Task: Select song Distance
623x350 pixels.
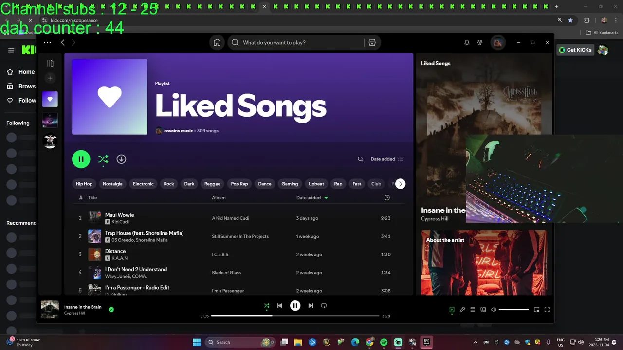Action: (115, 251)
